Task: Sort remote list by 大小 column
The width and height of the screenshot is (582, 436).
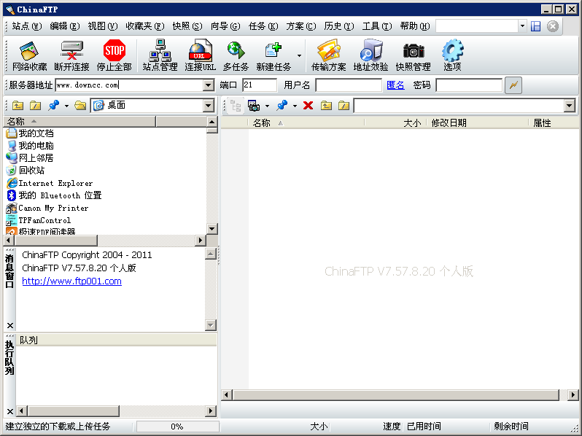Action: [x=395, y=122]
